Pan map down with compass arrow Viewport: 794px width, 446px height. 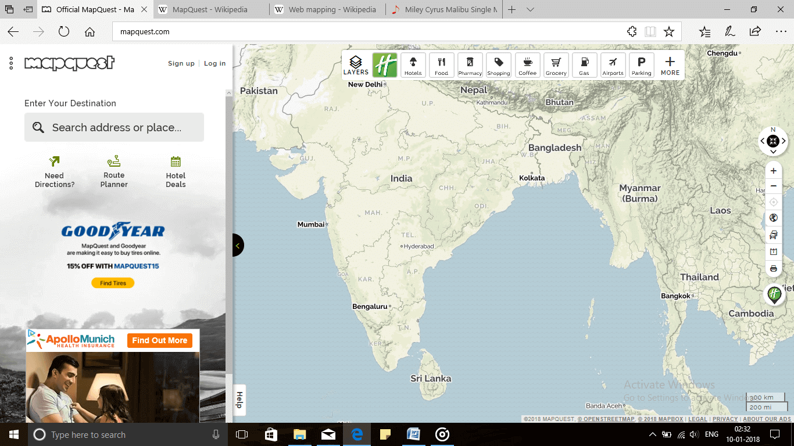pos(773,152)
